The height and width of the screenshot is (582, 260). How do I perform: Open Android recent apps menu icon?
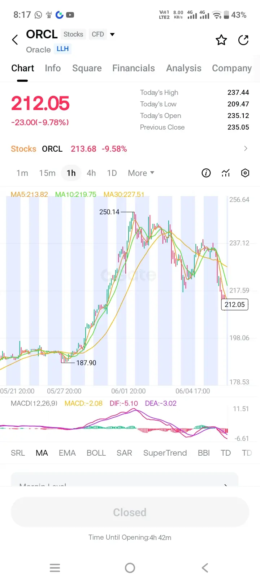pyautogui.click(x=55, y=568)
